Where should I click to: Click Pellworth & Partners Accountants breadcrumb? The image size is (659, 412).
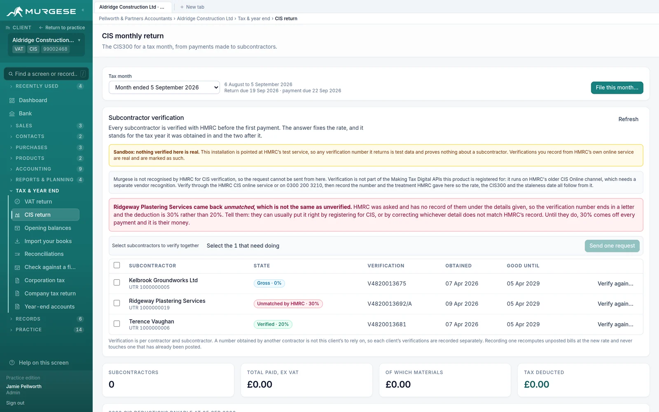click(x=136, y=19)
